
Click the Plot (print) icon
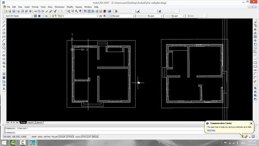(19, 11)
